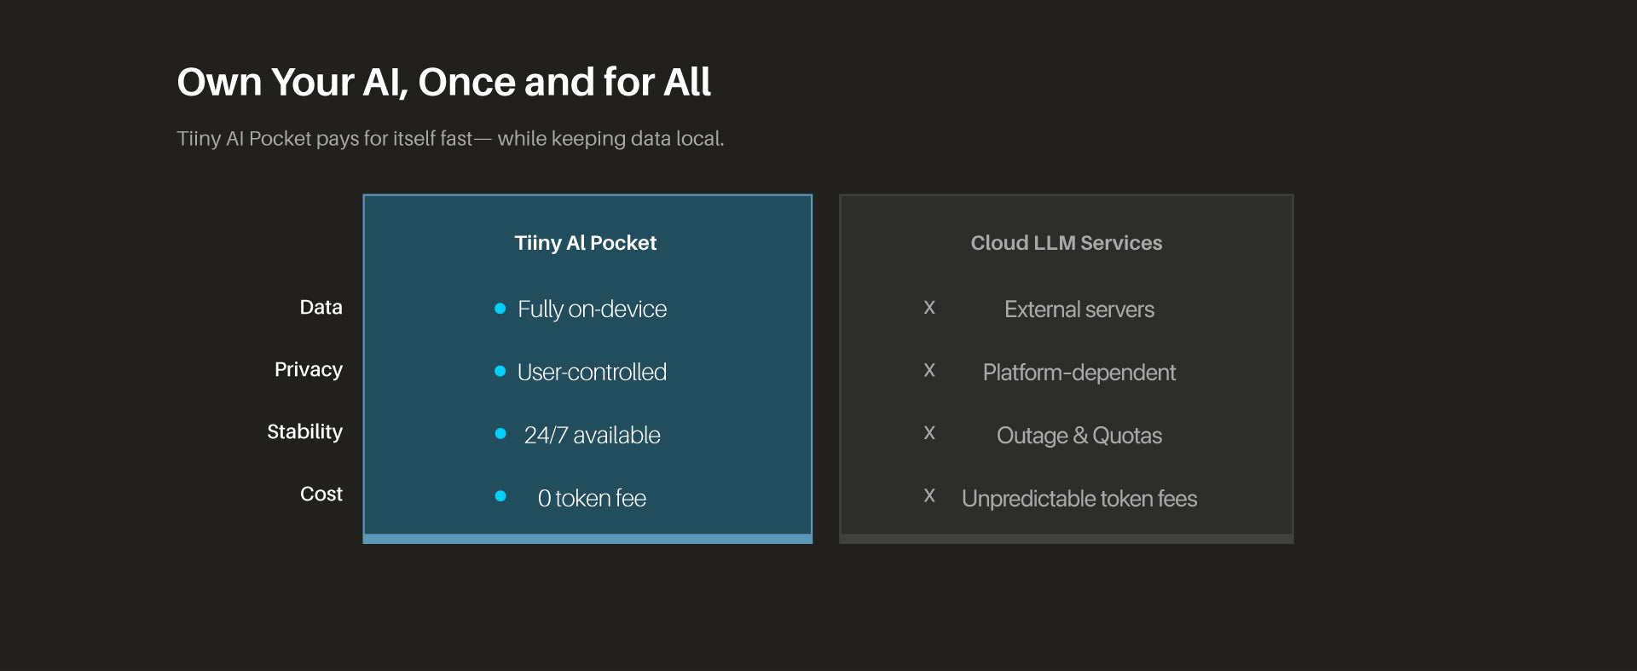Click the X mark beside Unpredictable token fees
This screenshot has height=671, width=1637.
(929, 495)
